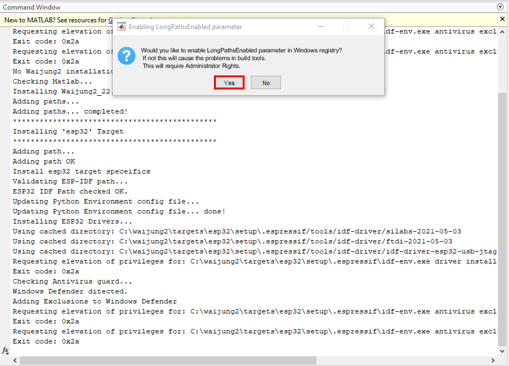Screen dimensions: 509x366
Task: Click the fx function browser icon
Action: [x=6, y=351]
